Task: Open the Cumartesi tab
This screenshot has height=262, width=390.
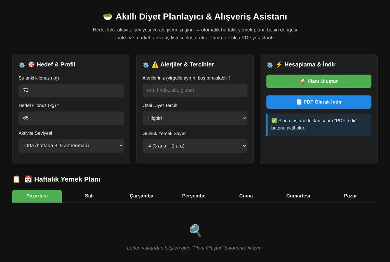Action: 298,196
